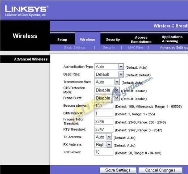The image size is (188, 174).
Task: Open the Frame Burst dropdown
Action: [x=107, y=98]
